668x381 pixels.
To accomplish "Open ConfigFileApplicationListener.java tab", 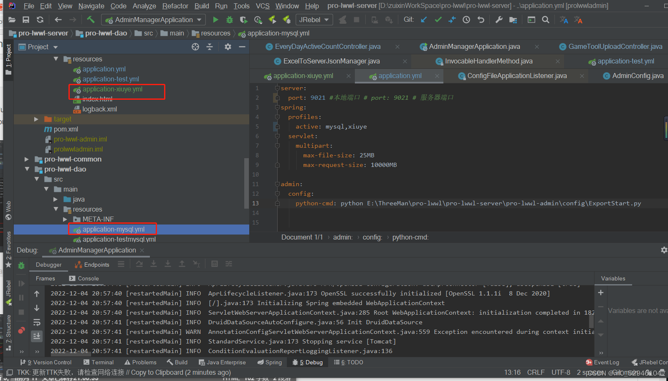I will click(517, 76).
